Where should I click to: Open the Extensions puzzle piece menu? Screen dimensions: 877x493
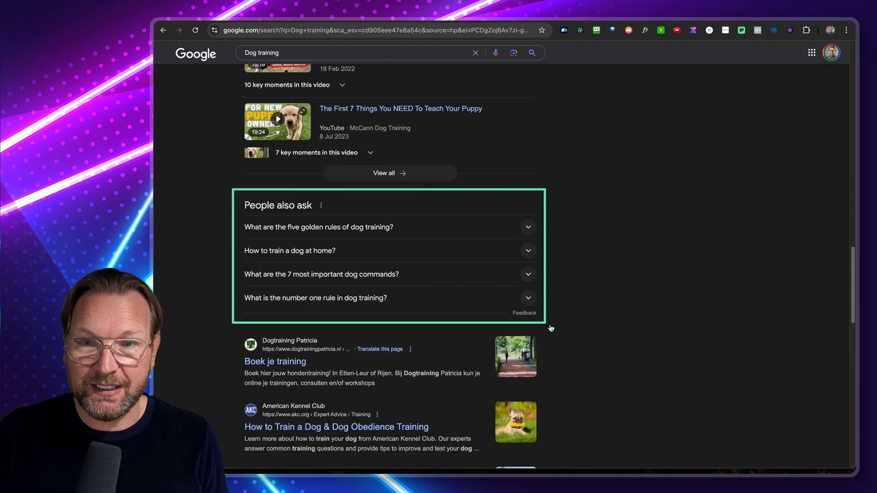pyautogui.click(x=806, y=30)
